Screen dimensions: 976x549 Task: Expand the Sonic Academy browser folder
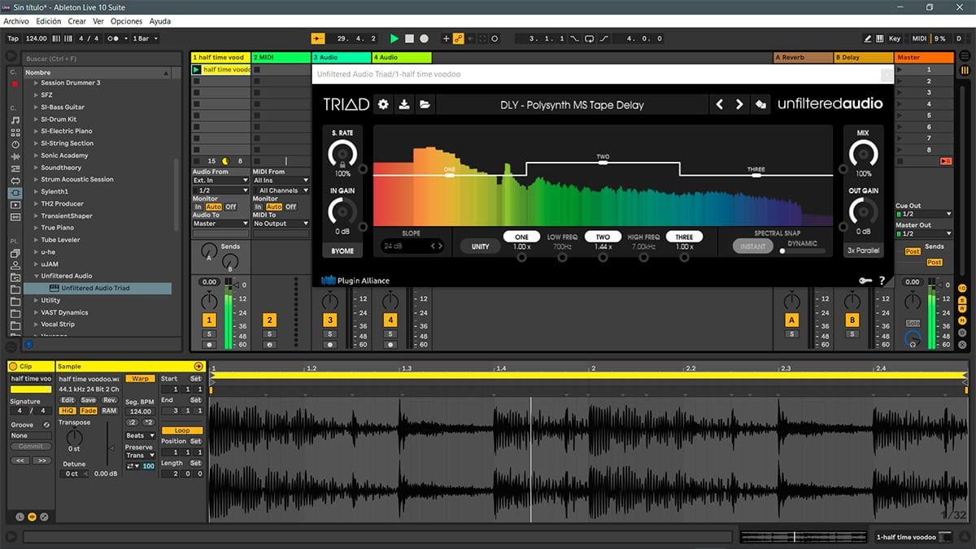36,155
